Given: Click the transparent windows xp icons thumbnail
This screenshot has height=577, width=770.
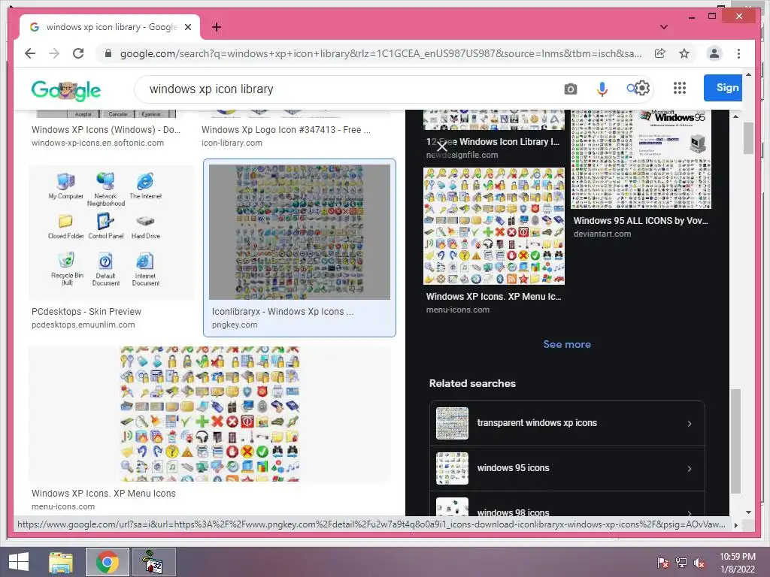Looking at the screenshot, I should [x=452, y=424].
